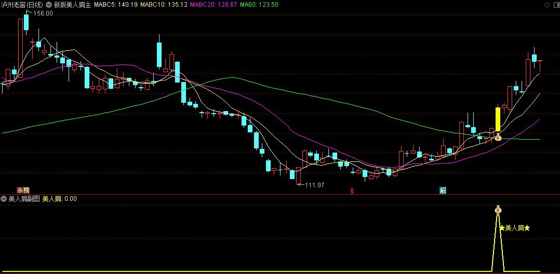Screen dimensions: 560x274
Task: Click the 111.97 low price label
Action: (315, 185)
